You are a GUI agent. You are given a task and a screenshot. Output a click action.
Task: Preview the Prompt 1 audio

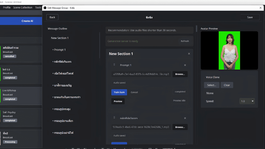(118, 101)
